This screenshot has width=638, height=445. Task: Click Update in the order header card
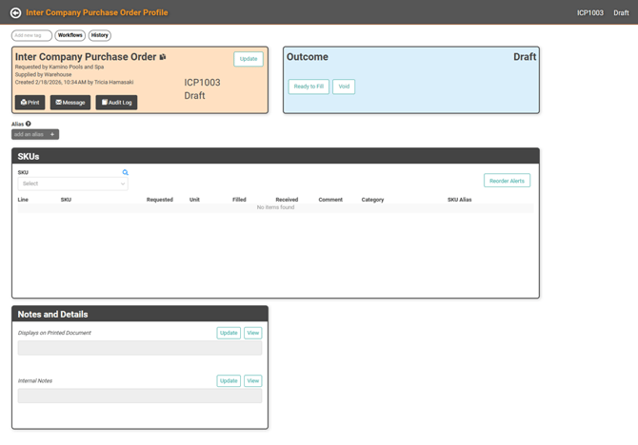(248, 59)
